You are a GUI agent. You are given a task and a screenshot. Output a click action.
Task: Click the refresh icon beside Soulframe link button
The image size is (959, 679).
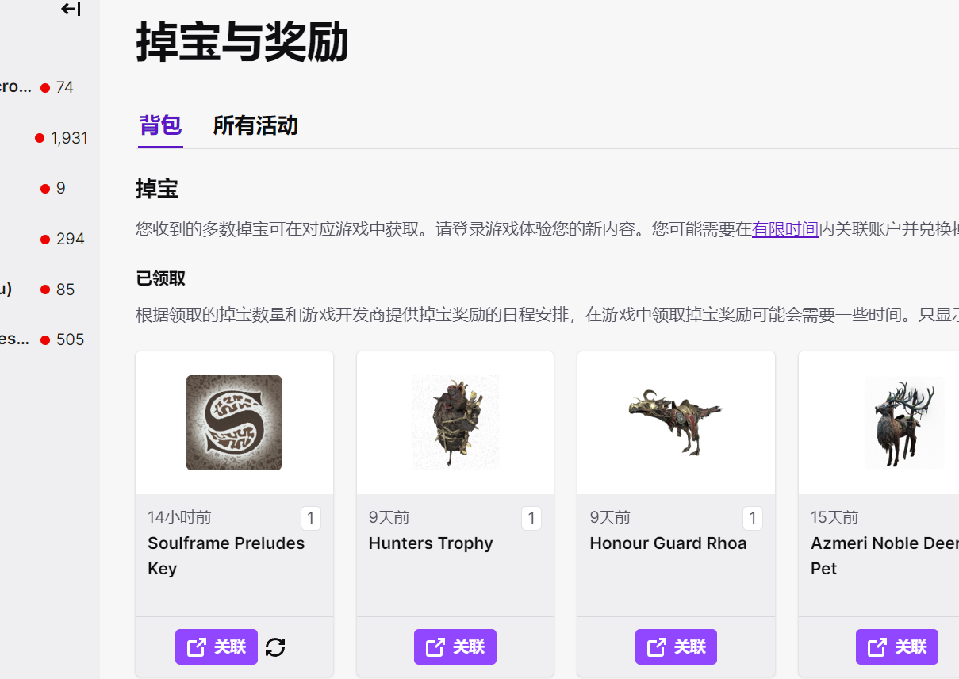click(275, 647)
